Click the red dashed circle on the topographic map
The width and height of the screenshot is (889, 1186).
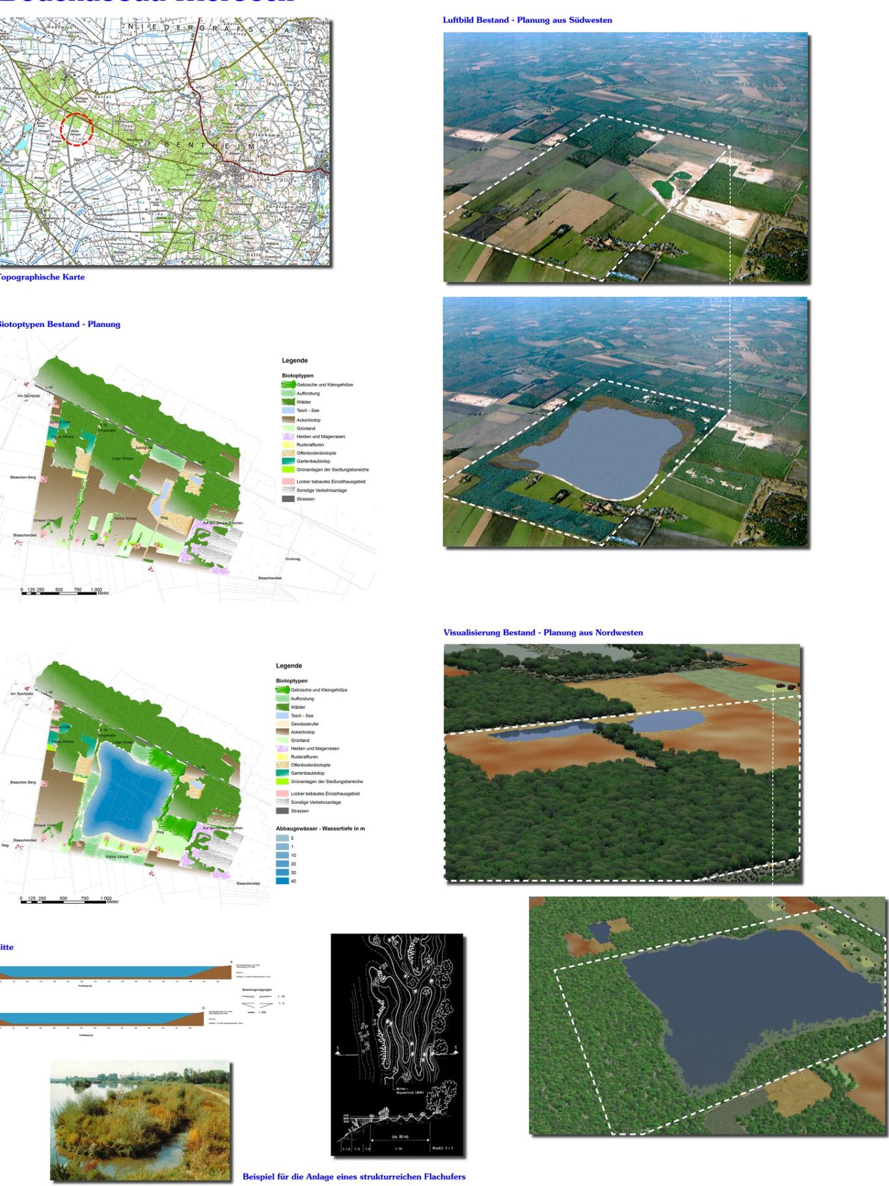tap(77, 129)
